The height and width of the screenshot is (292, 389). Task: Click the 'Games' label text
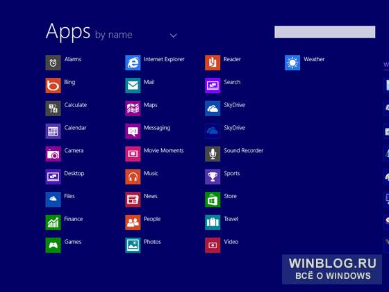73,242
